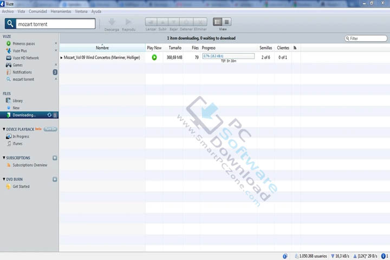This screenshot has width=390, height=260.
Task: Click the upload speed 29 B/s indicator
Action: pos(366,256)
